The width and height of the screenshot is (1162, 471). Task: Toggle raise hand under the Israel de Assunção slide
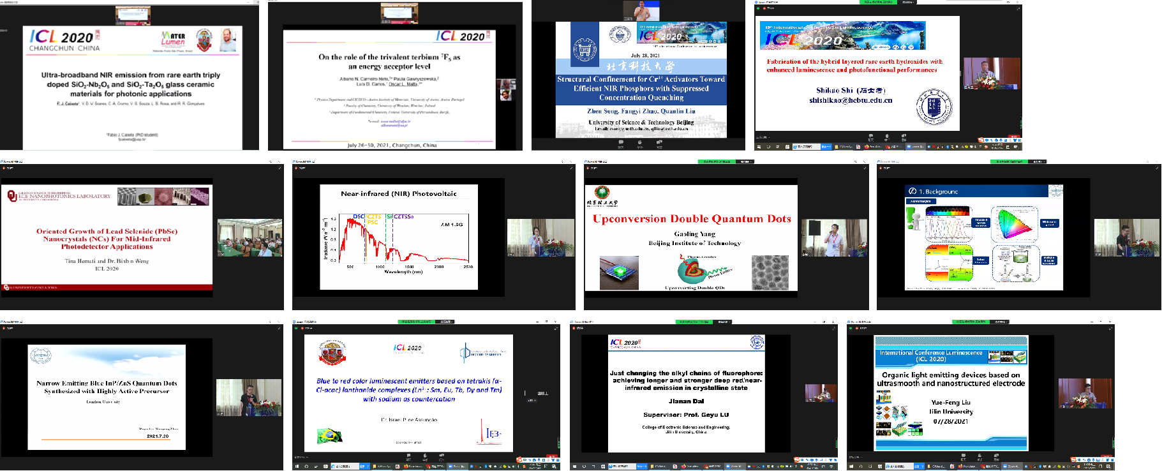[x=425, y=457]
